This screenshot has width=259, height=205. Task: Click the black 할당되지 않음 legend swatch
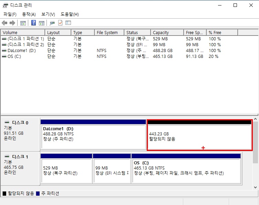4,193
